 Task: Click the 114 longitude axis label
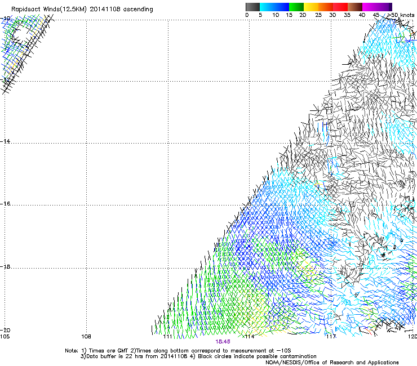click(250, 337)
